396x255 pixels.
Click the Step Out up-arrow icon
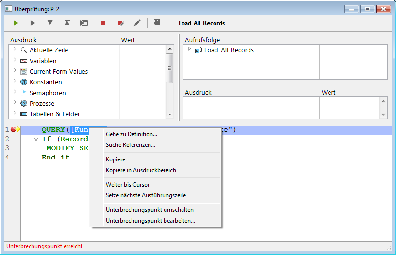pos(67,23)
